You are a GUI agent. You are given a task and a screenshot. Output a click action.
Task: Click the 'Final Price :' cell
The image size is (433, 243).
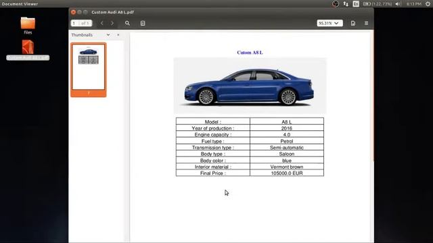point(213,173)
